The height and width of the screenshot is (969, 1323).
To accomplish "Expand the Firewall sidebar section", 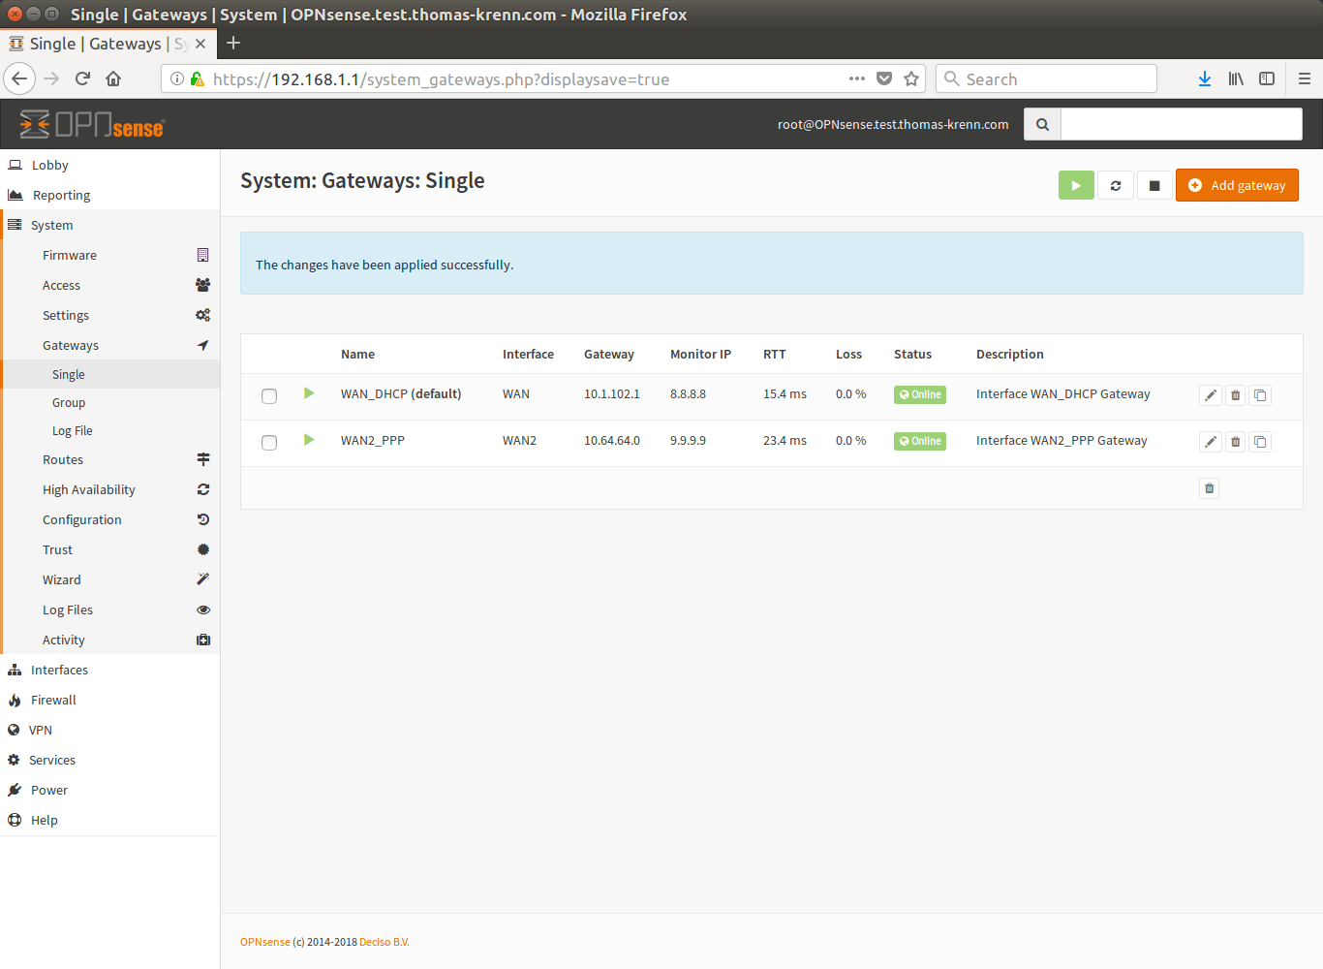I will pos(53,700).
